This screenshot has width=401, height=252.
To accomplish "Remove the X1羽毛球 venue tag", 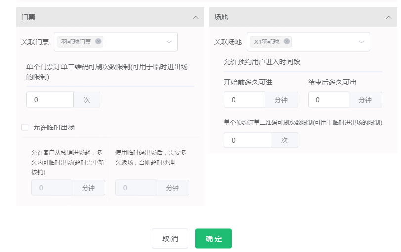I will 287,42.
